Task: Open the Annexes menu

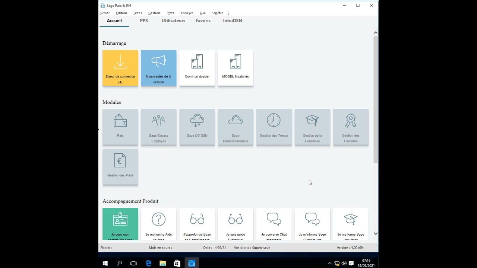Action: (187, 13)
